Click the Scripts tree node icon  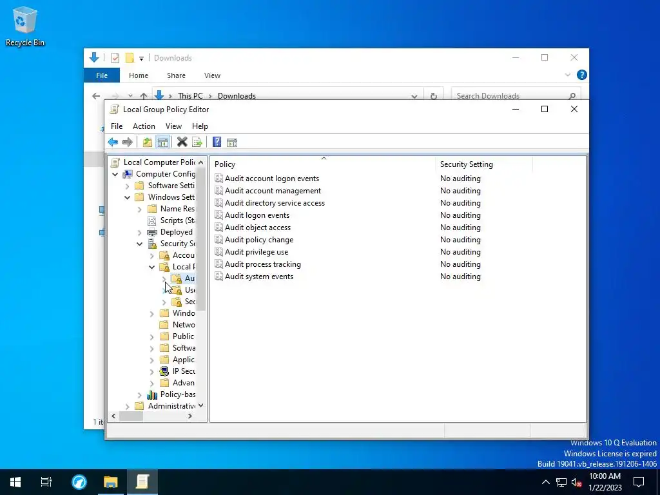[152, 220]
